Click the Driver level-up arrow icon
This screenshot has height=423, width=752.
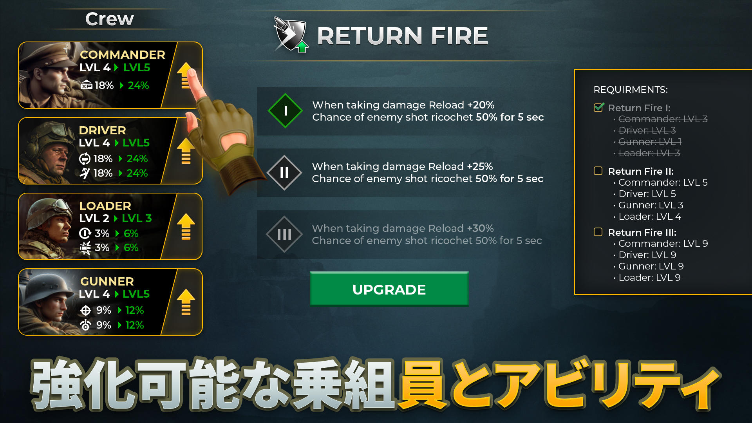pyautogui.click(x=186, y=151)
